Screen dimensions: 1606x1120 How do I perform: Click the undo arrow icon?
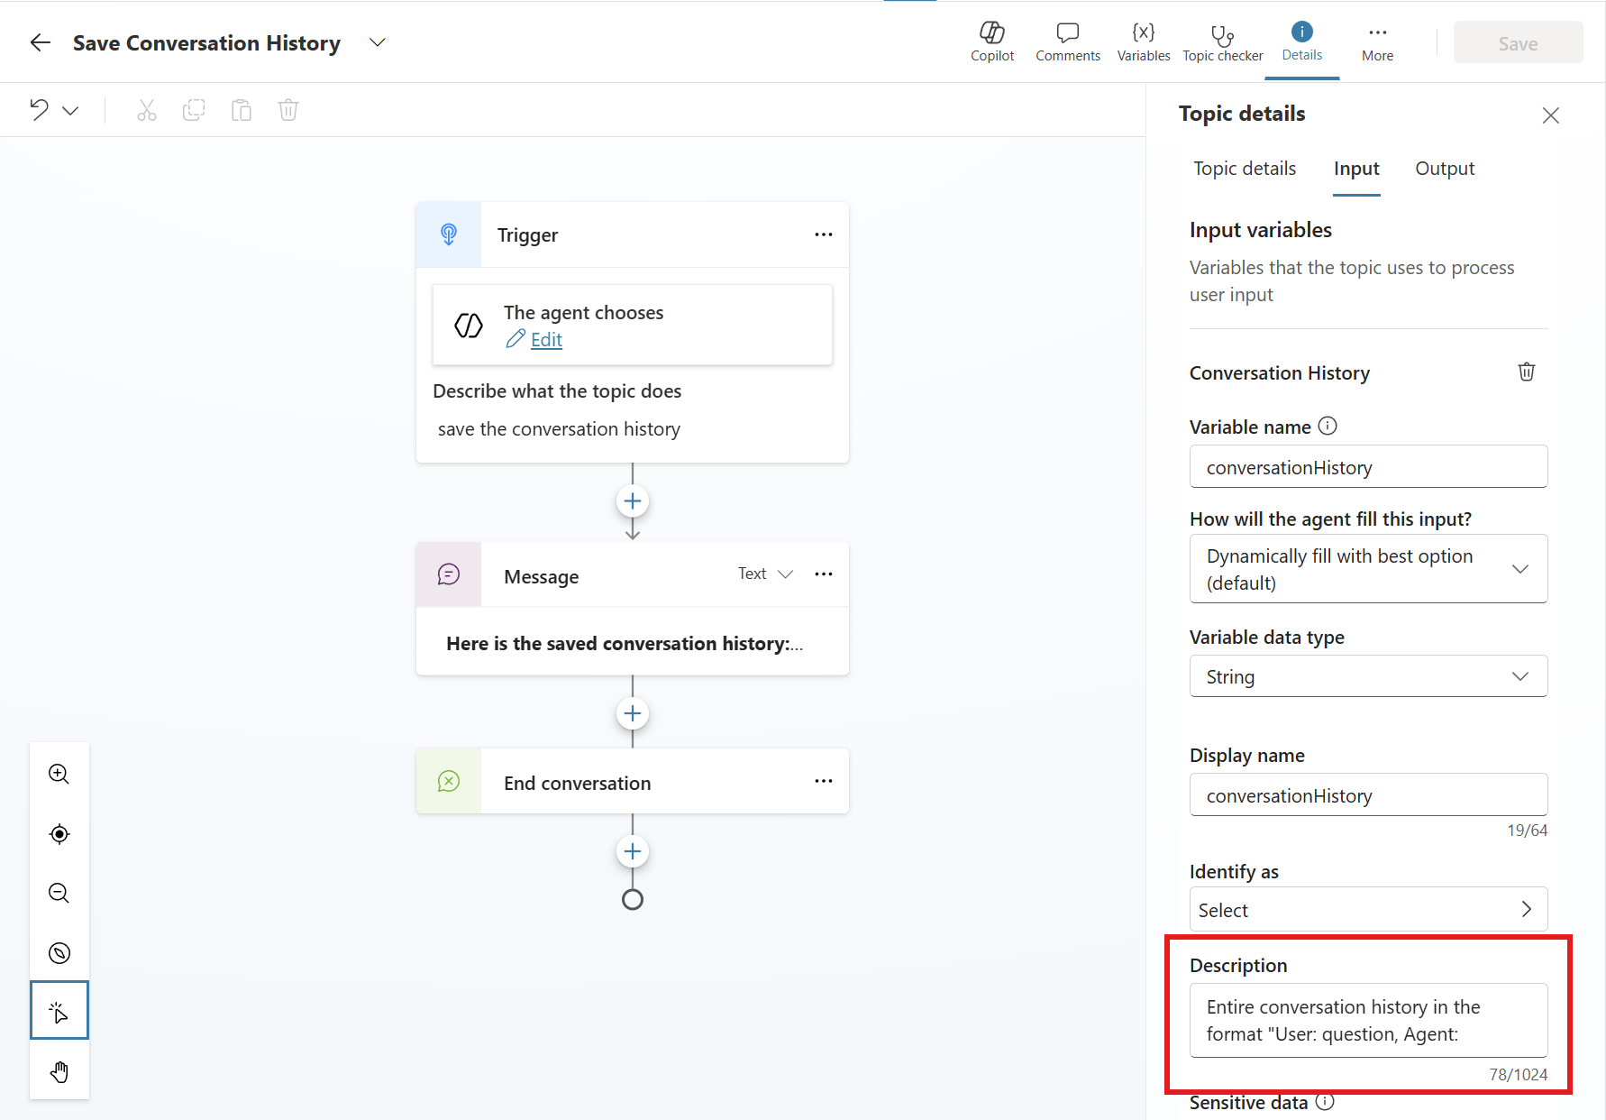pyautogui.click(x=39, y=110)
